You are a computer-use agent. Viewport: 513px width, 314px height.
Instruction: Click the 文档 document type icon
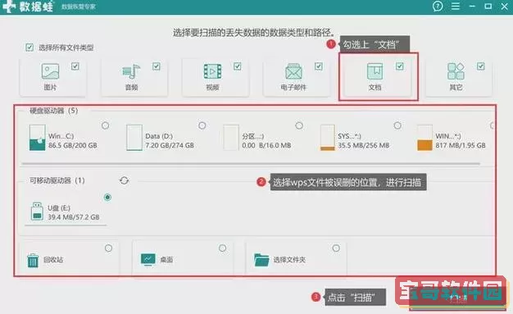[x=375, y=71]
